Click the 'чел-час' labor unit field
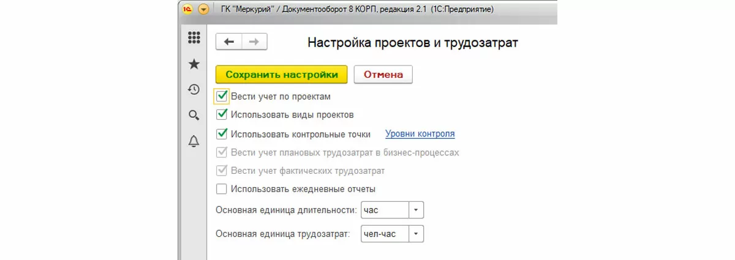Screen dimensions: 735x260 tap(384, 234)
